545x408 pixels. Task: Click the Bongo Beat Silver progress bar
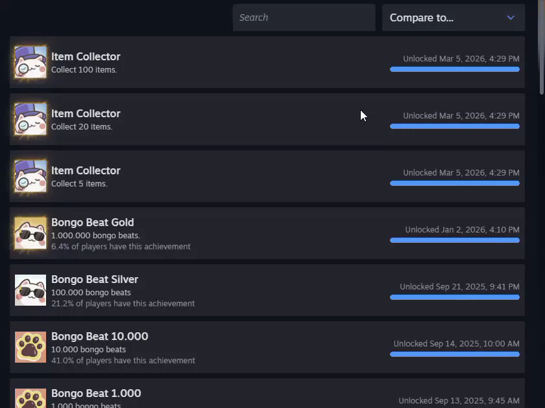pos(454,297)
